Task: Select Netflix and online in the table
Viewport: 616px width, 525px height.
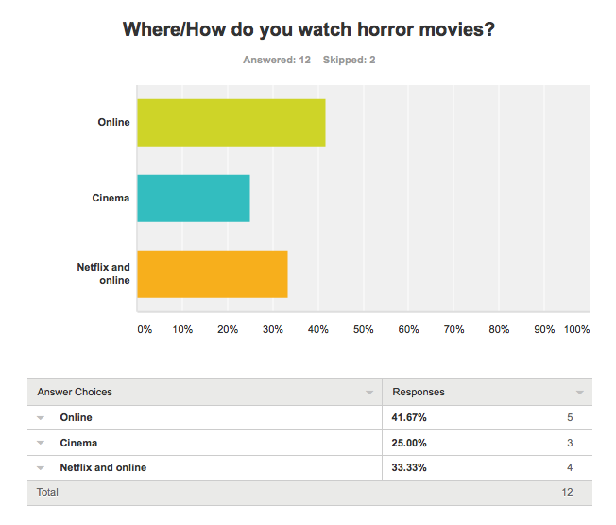Action: tap(103, 467)
